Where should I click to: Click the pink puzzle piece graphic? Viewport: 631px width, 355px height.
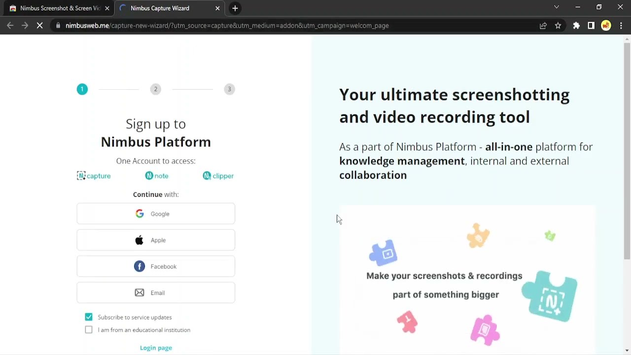(485, 330)
